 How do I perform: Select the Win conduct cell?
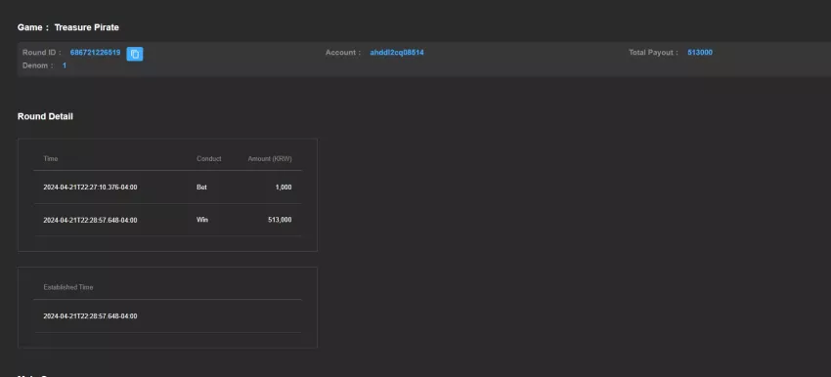tap(202, 220)
